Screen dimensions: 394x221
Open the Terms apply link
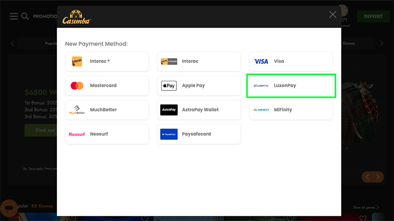point(36,169)
